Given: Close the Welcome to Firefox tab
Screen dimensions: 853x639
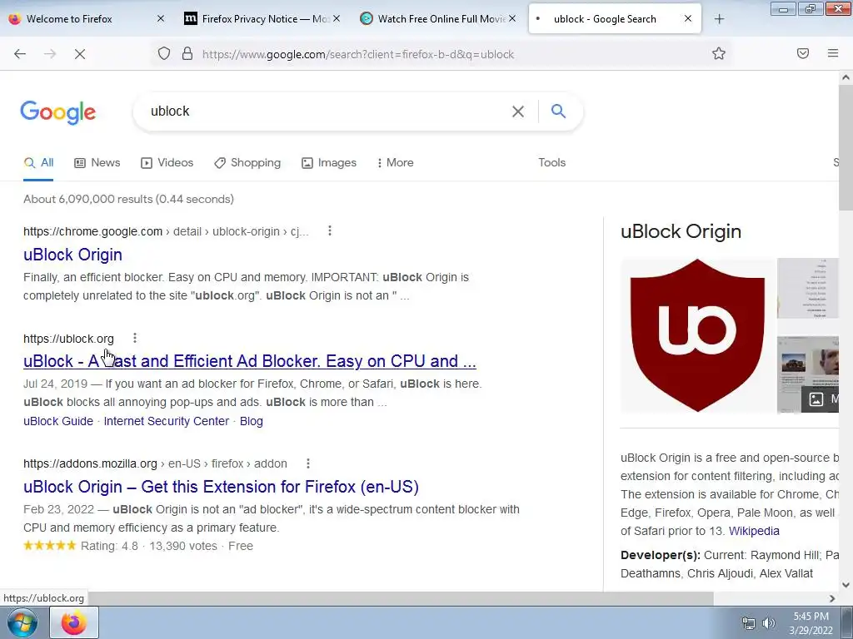Looking at the screenshot, I should tap(161, 18).
